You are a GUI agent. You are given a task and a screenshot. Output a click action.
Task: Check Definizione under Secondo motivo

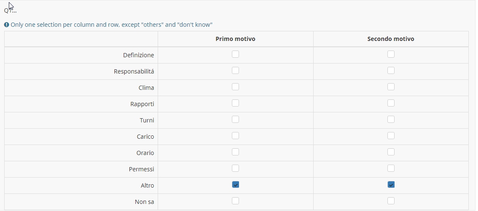[391, 54]
